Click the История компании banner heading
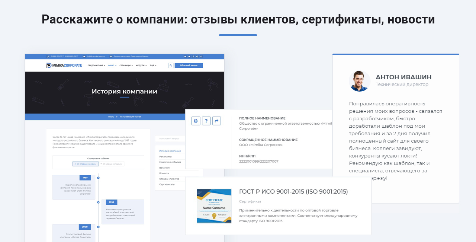 (125, 91)
